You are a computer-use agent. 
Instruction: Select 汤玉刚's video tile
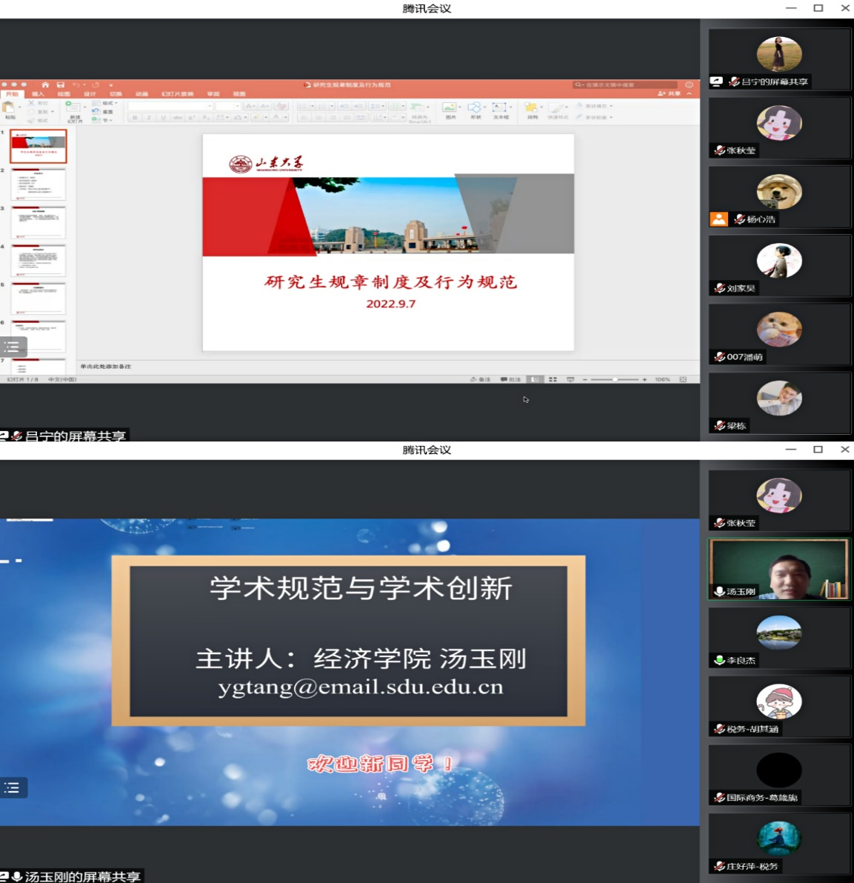[778, 569]
